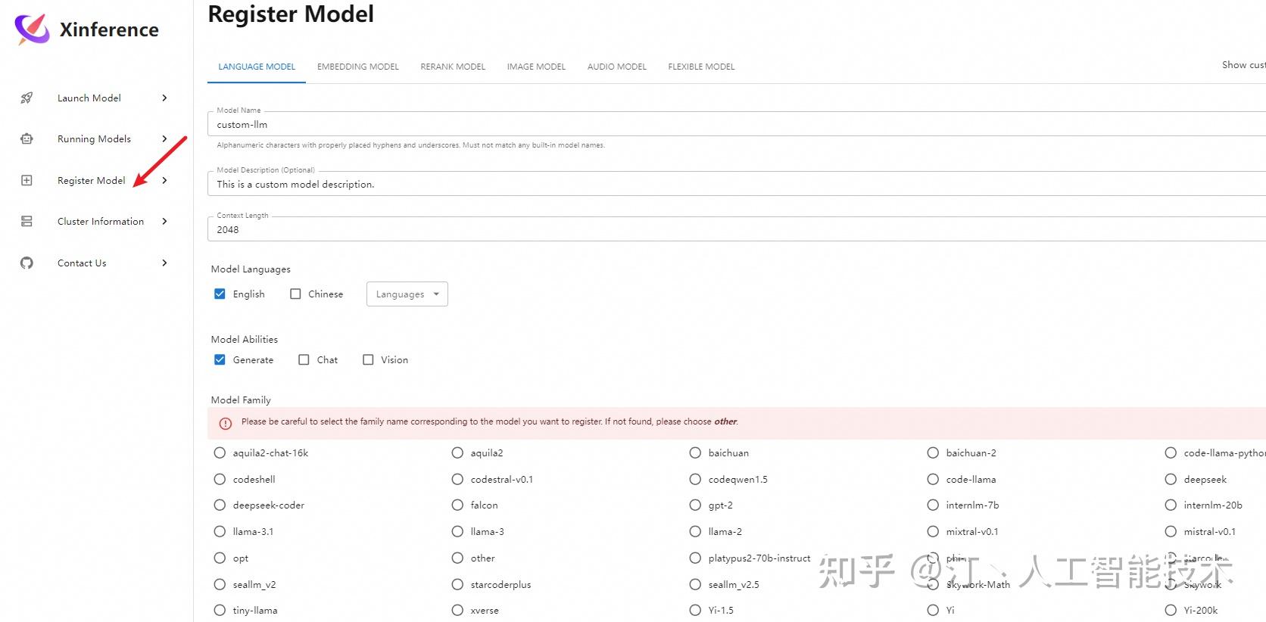Click the Show custom button
Image resolution: width=1266 pixels, height=622 pixels.
pyautogui.click(x=1243, y=65)
